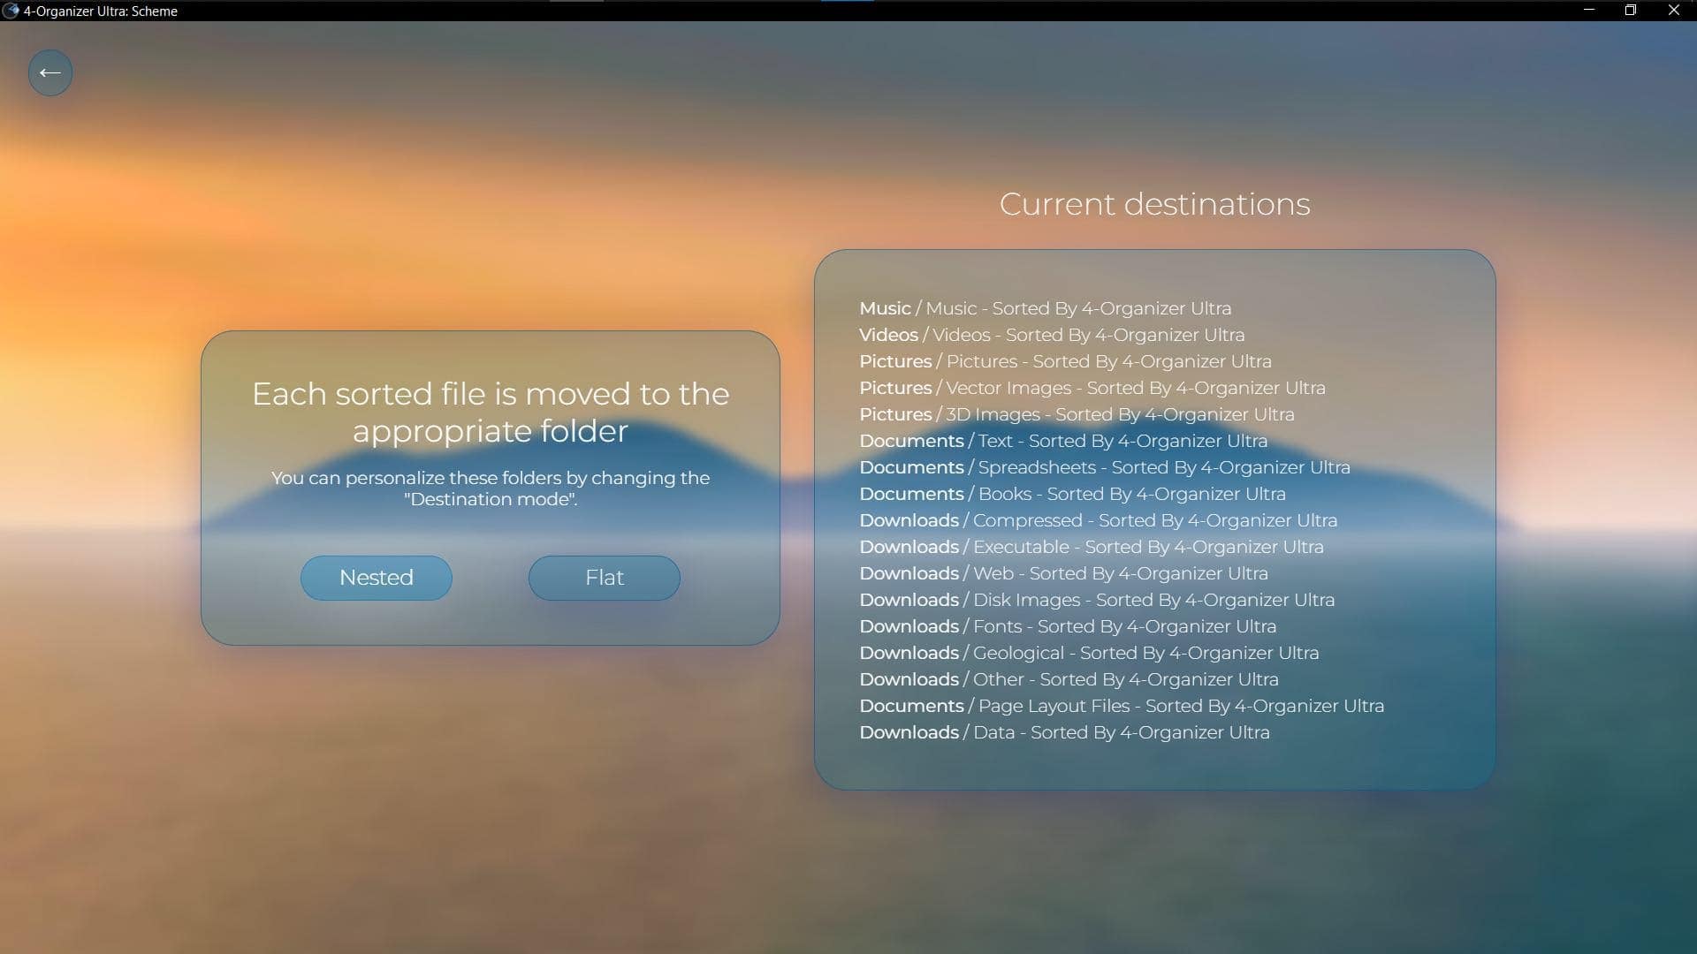The image size is (1697, 954).
Task: Click the 3D Images destination row
Action: click(1077, 414)
